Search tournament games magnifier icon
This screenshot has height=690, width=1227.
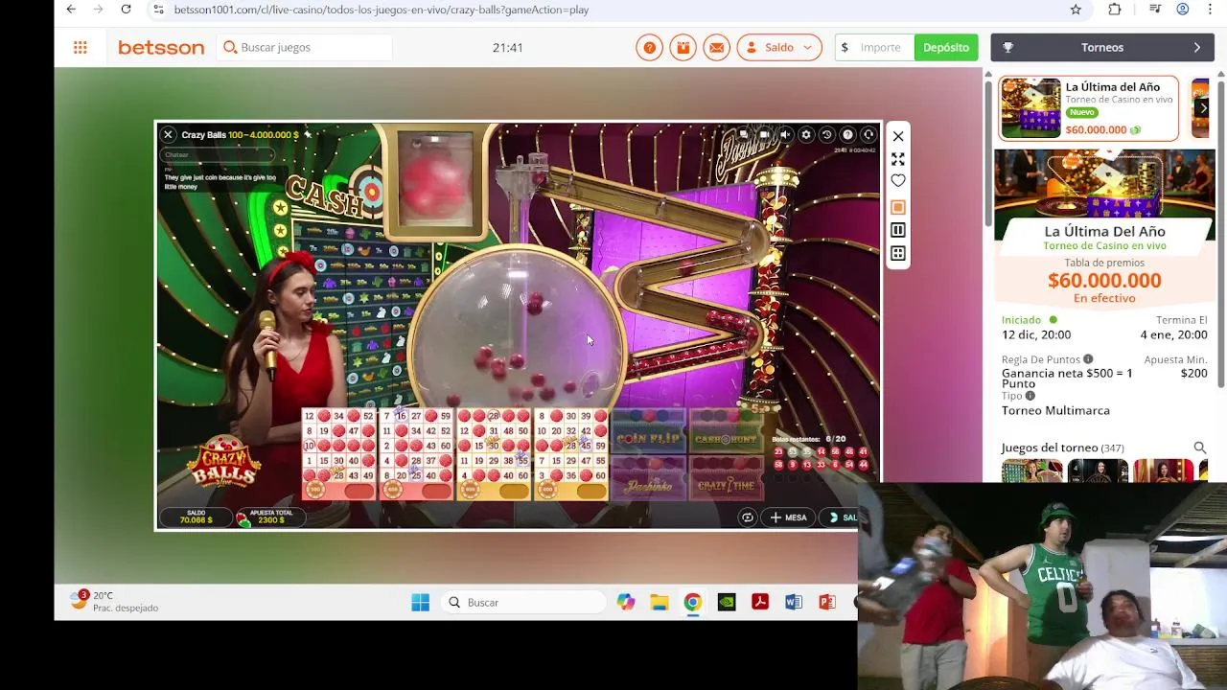(x=1200, y=448)
